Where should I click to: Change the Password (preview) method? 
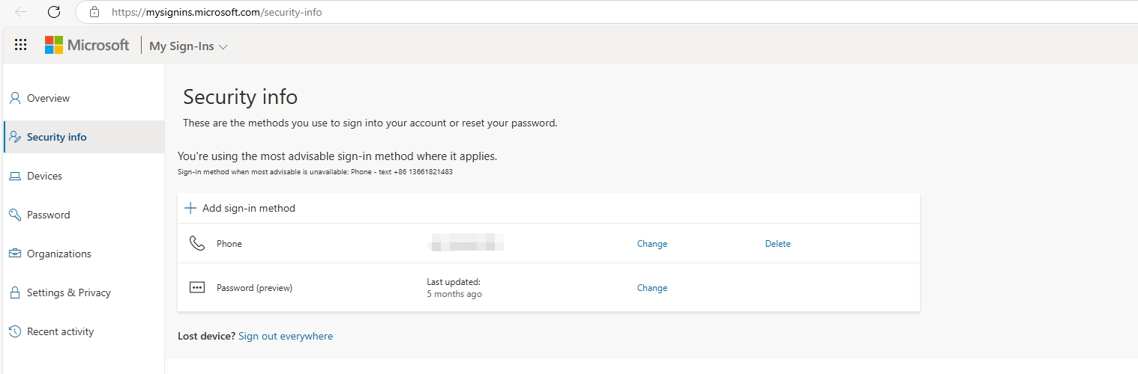(652, 288)
